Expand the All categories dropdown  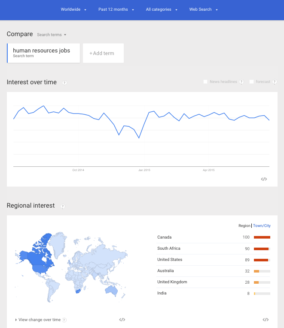(162, 9)
